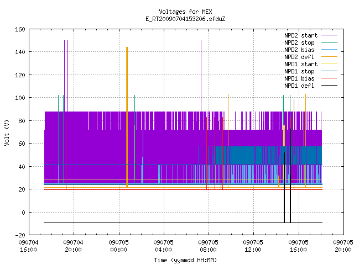
Task: Pick the orange NPD2 defl legend line
Action: tap(329, 57)
